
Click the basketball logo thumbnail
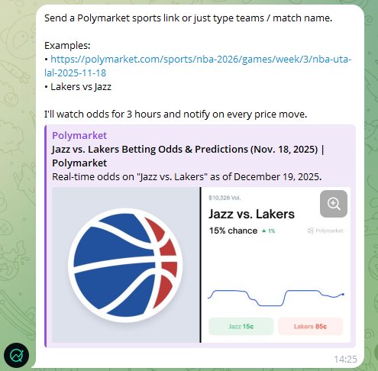point(126,265)
